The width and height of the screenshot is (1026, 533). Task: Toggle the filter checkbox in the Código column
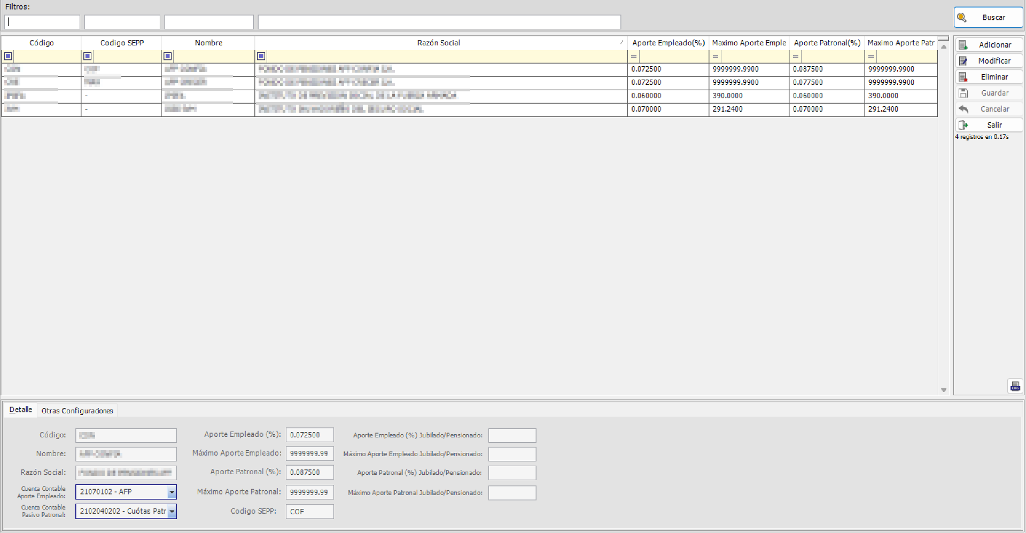pyautogui.click(x=8, y=56)
